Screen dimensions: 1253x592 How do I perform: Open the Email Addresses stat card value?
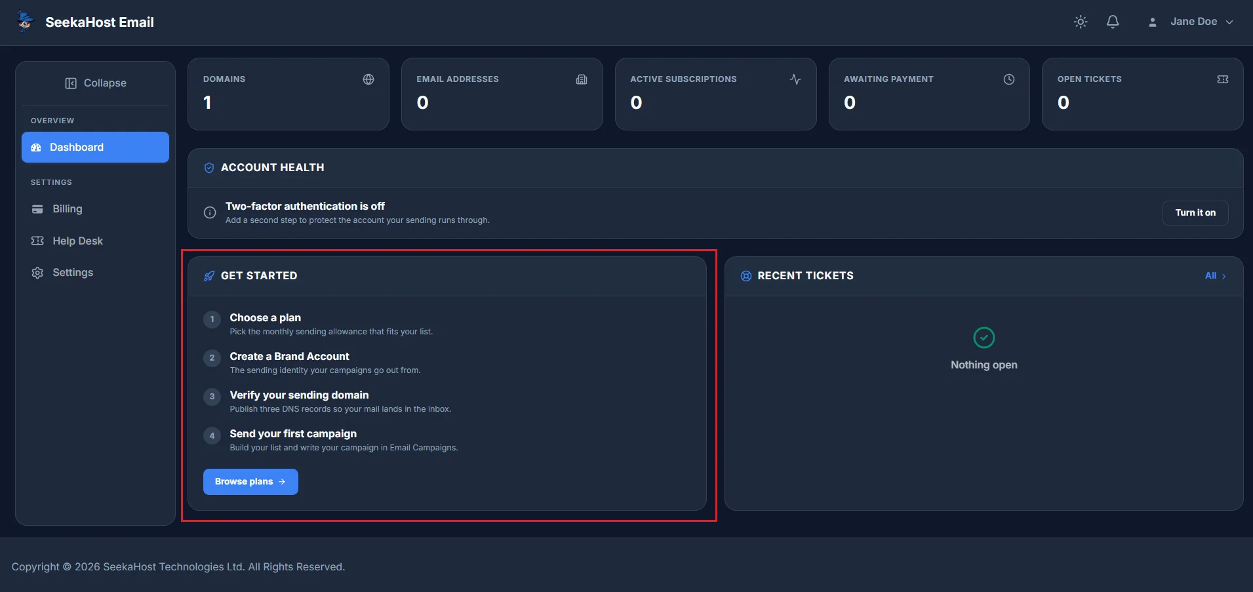point(423,103)
